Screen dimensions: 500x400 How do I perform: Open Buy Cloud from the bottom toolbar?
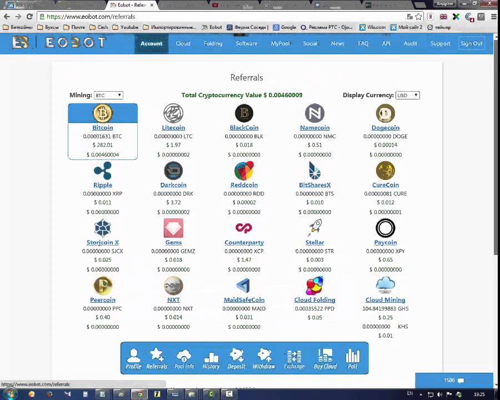click(325, 358)
